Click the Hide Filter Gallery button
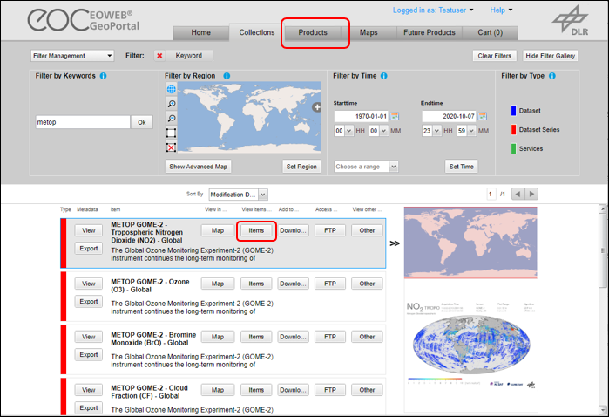The width and height of the screenshot is (609, 417). [550, 56]
